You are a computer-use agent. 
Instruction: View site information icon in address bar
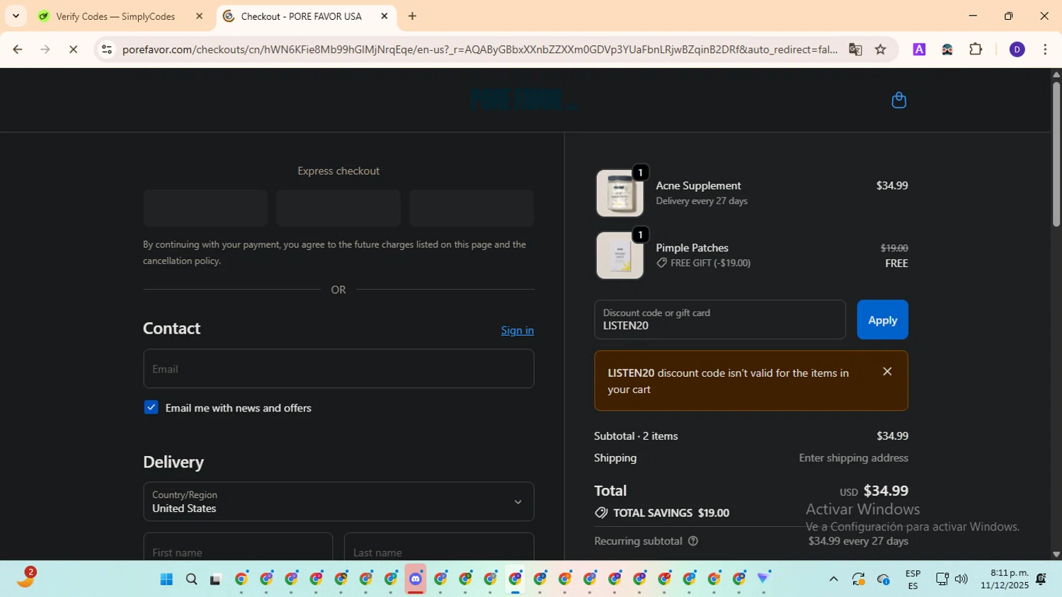(x=107, y=50)
